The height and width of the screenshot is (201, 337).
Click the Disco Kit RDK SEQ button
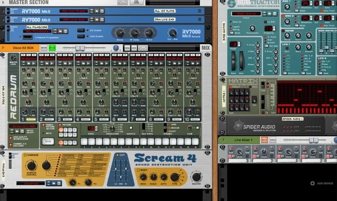coord(127,48)
